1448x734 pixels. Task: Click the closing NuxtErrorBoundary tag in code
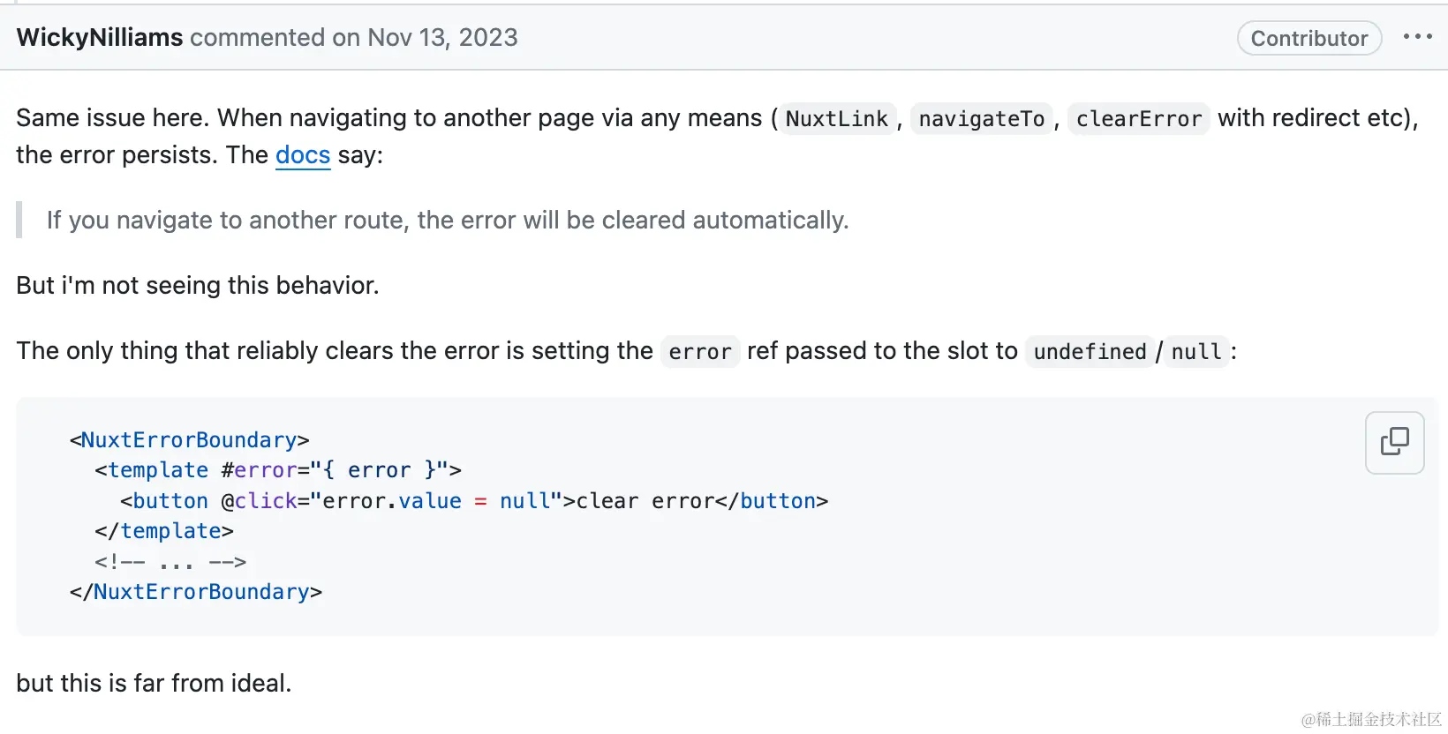coord(196,591)
